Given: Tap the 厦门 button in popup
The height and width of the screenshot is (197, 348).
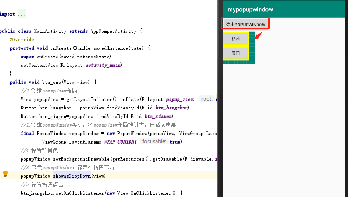Looking at the screenshot, I should [x=235, y=53].
